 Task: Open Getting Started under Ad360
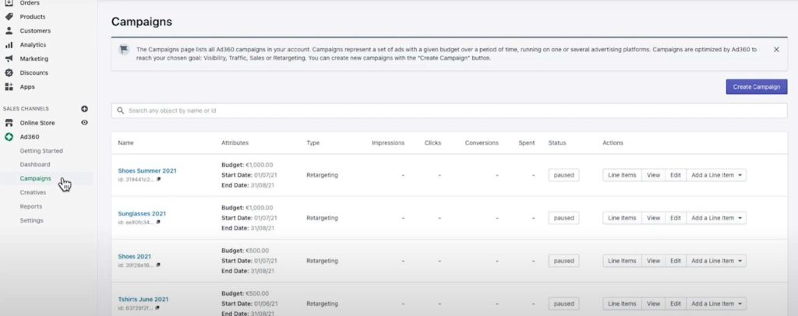coord(41,151)
